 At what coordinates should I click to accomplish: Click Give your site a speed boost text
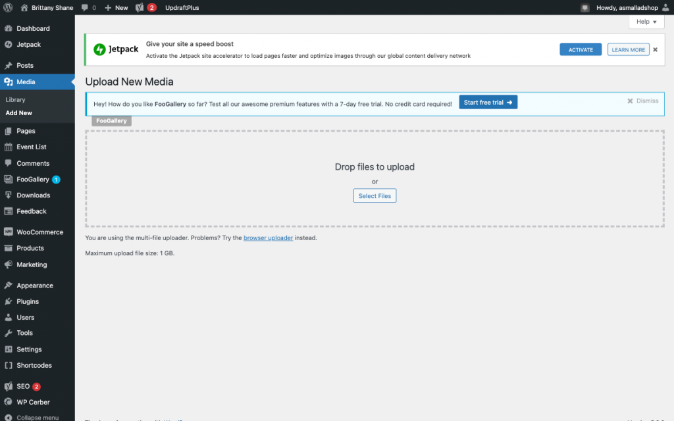pyautogui.click(x=190, y=44)
